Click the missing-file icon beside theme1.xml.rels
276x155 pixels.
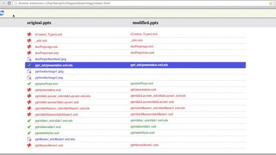(29, 139)
